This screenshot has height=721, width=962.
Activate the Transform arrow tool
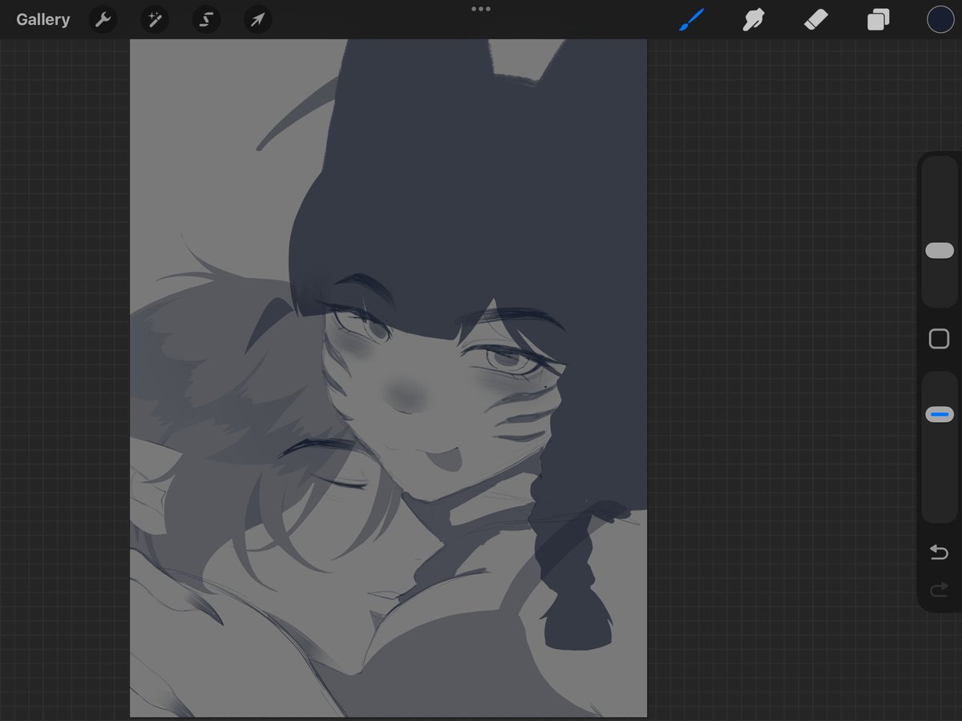[257, 19]
